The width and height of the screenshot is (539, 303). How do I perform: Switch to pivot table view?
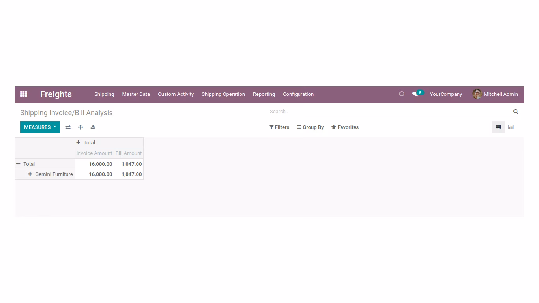498,127
